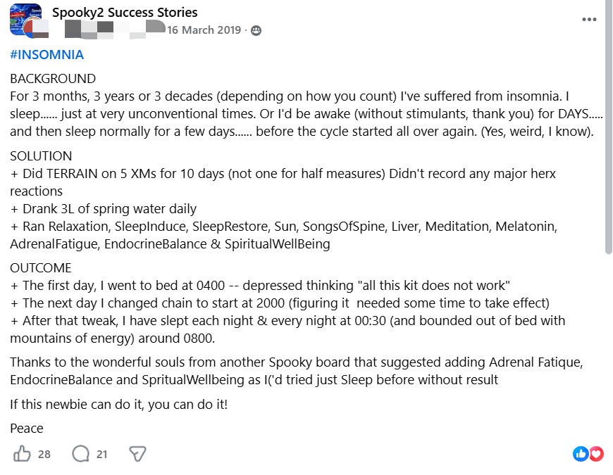This screenshot has height=475, width=613.
Task: Click the blue Like reaction emoji
Action: (581, 453)
